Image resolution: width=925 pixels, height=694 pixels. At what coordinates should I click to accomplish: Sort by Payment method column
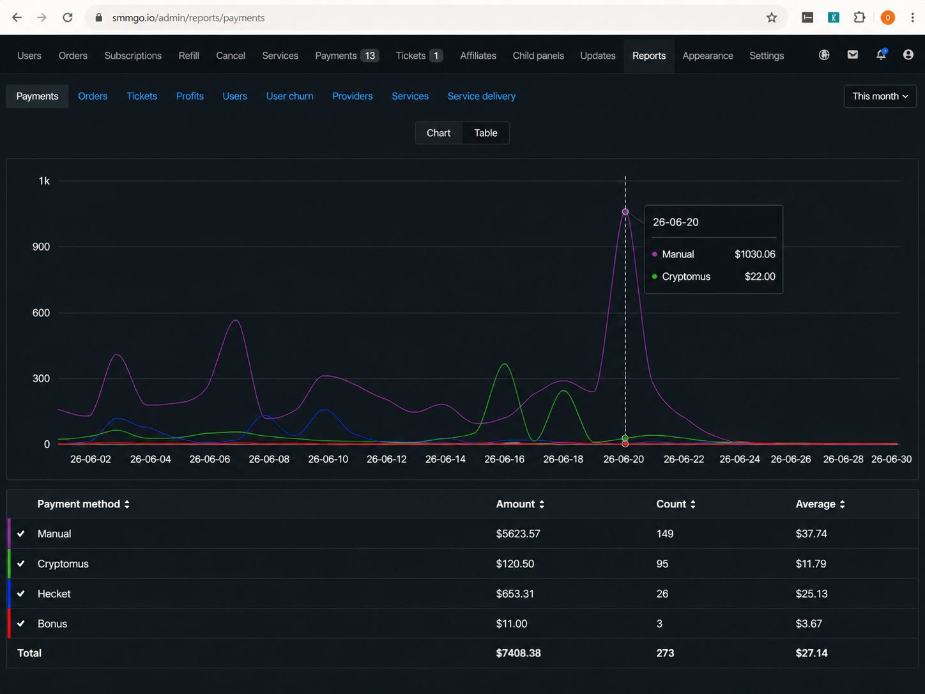[x=84, y=504]
